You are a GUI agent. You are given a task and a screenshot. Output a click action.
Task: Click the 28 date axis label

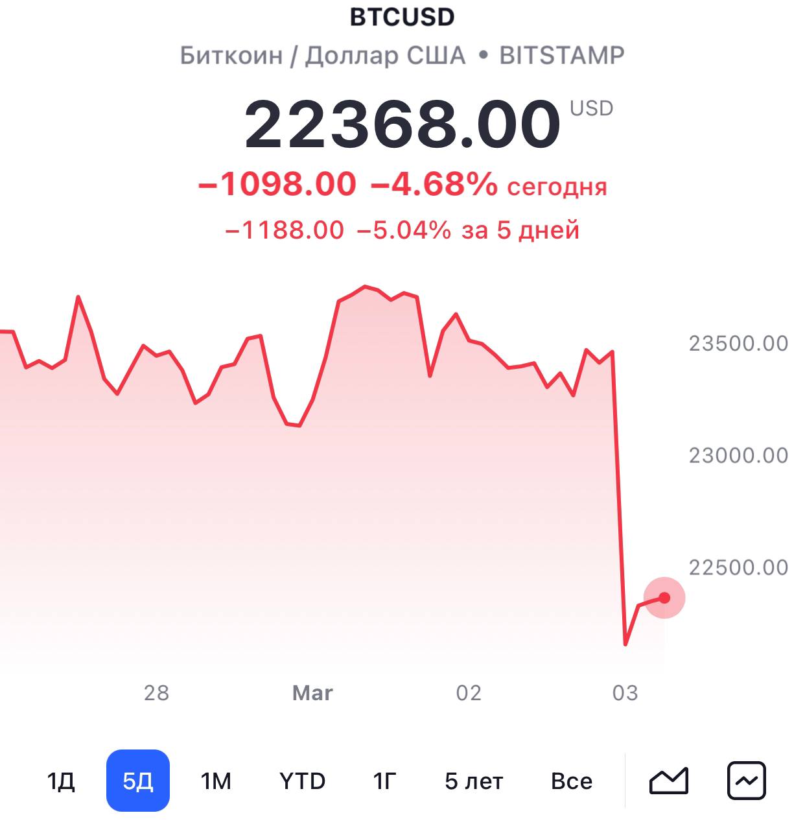pos(156,693)
